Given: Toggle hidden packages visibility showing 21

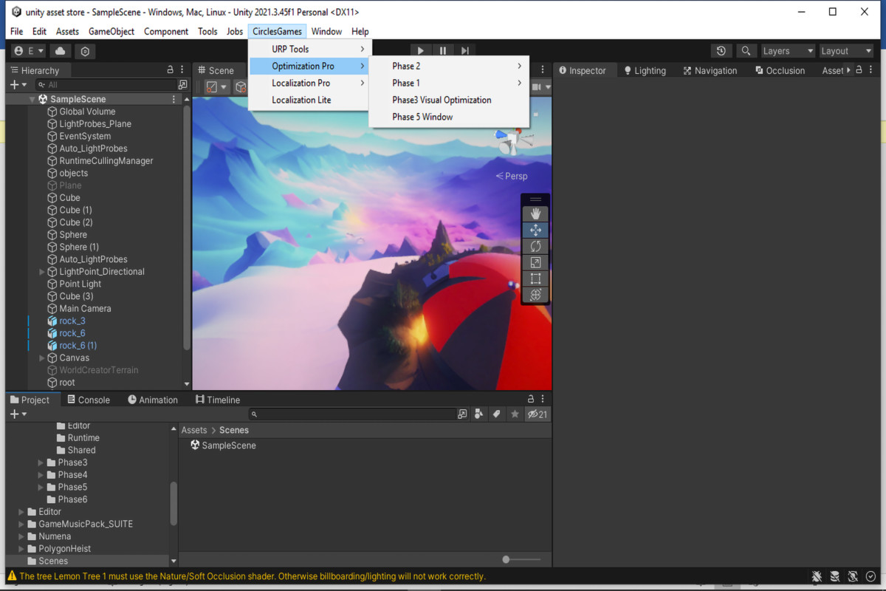Looking at the screenshot, I should coord(537,414).
